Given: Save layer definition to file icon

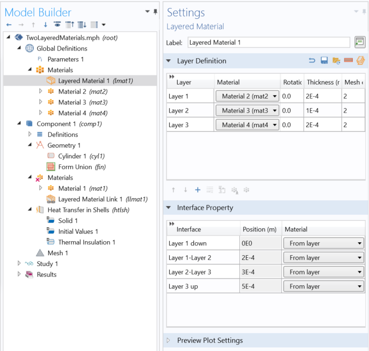Looking at the screenshot, I should coord(324,61).
